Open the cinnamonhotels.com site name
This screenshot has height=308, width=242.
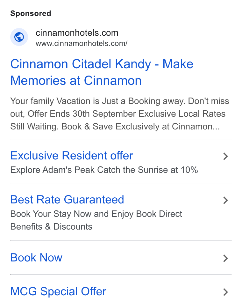pos(77,33)
